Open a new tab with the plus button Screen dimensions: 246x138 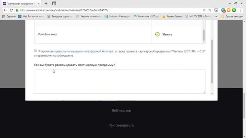(x=46, y=3)
